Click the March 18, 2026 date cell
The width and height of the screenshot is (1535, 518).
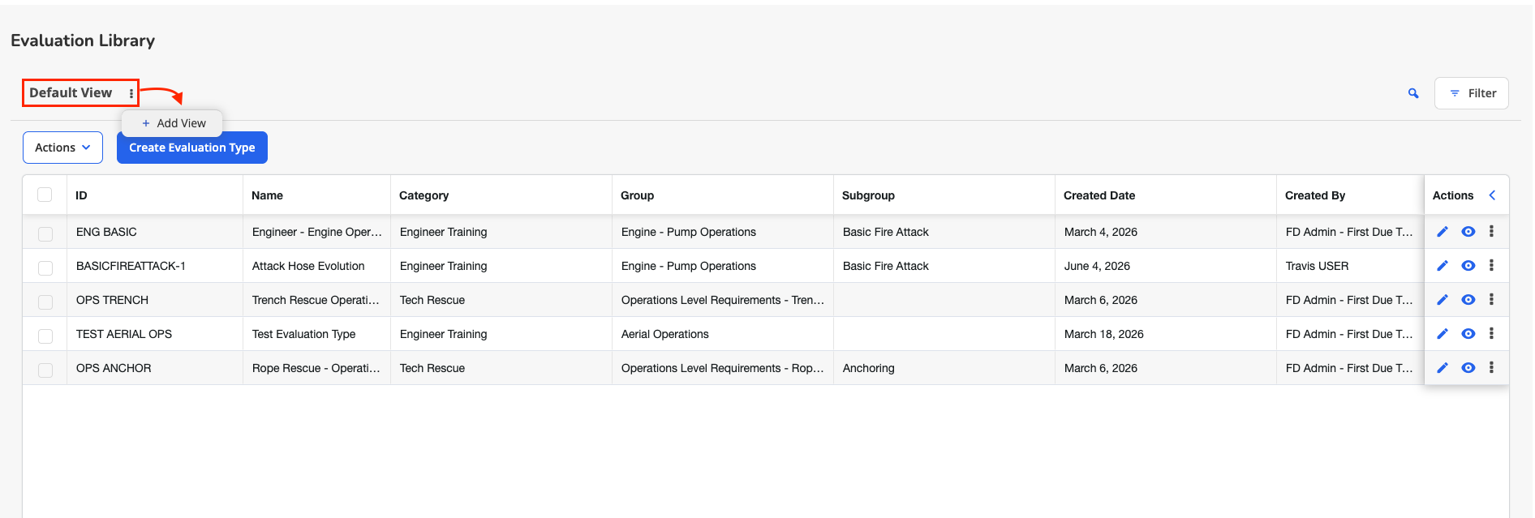pos(1166,334)
